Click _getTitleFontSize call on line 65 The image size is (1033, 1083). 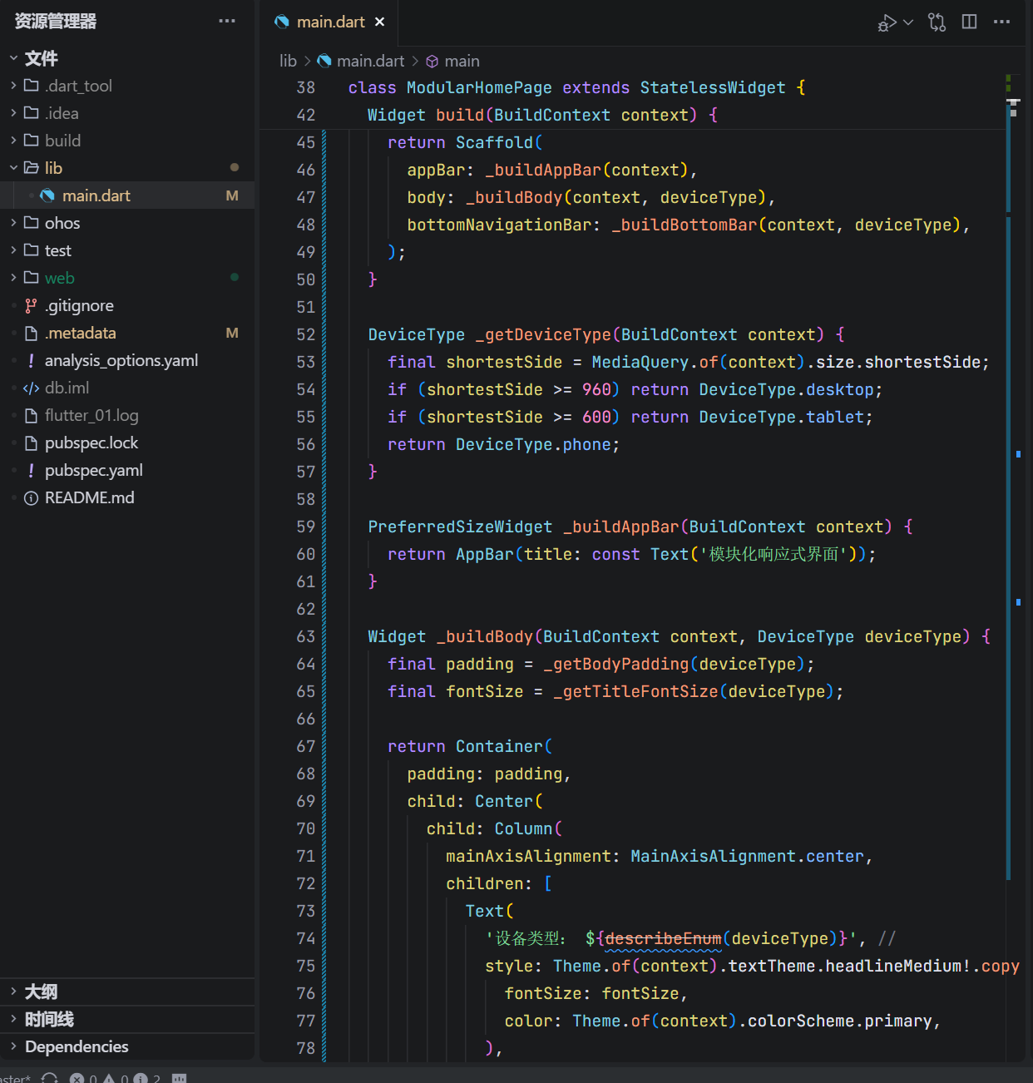coord(635,692)
